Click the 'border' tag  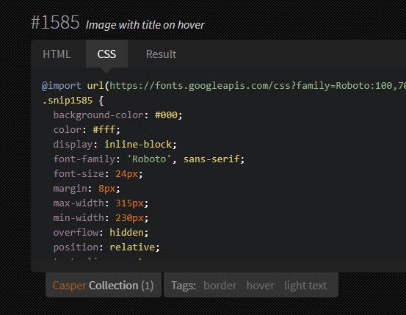point(220,286)
